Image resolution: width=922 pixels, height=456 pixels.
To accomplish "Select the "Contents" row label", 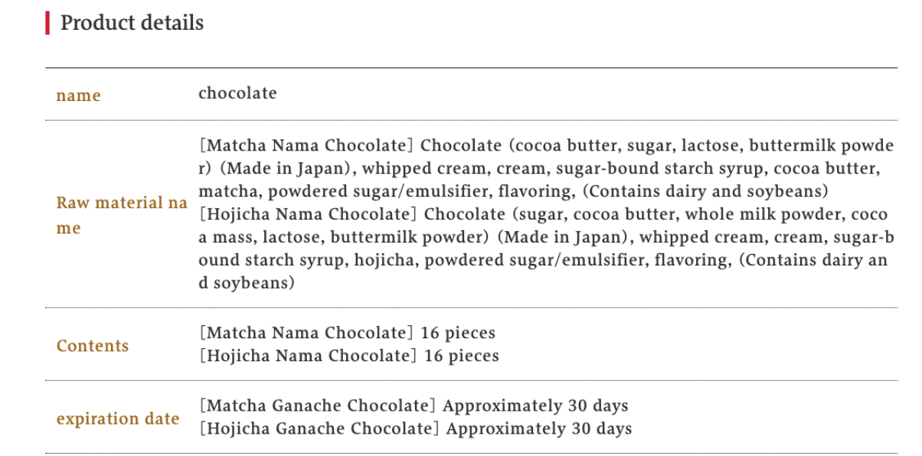I will click(x=92, y=346).
